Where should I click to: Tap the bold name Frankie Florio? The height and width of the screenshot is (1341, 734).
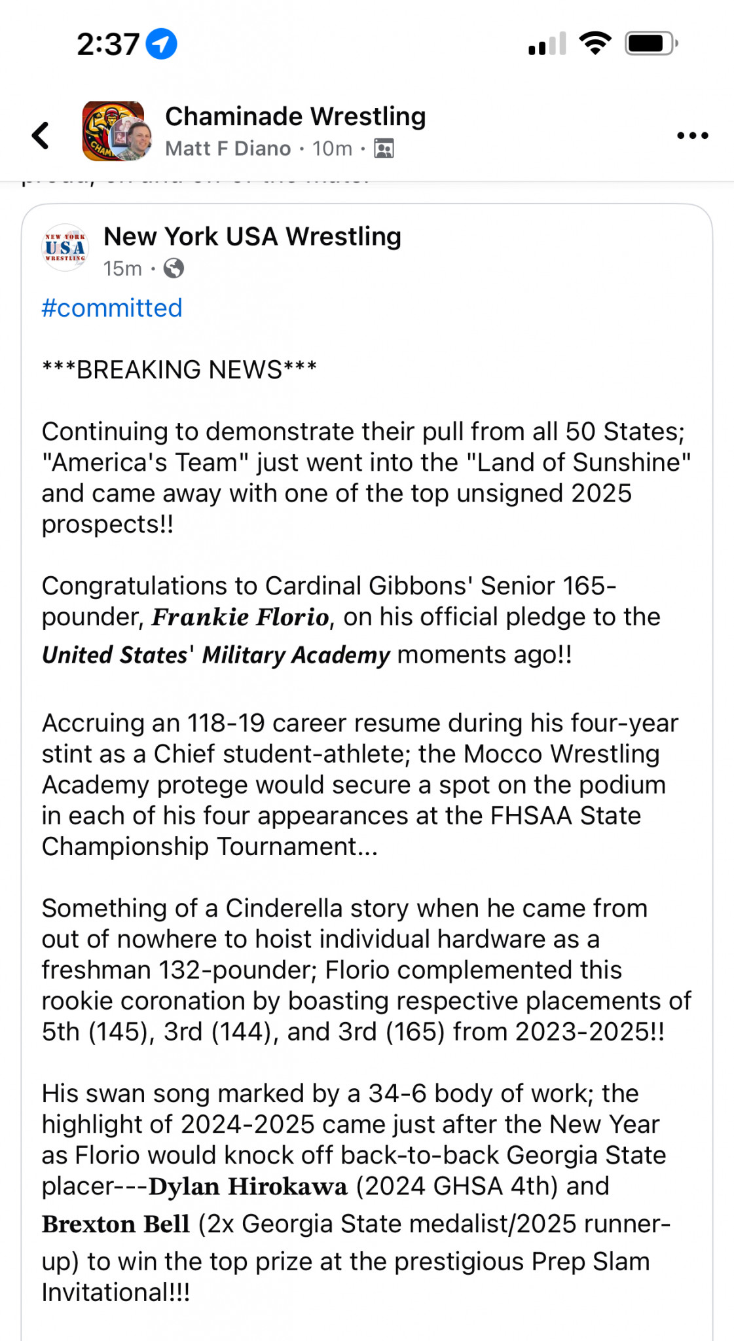240,617
